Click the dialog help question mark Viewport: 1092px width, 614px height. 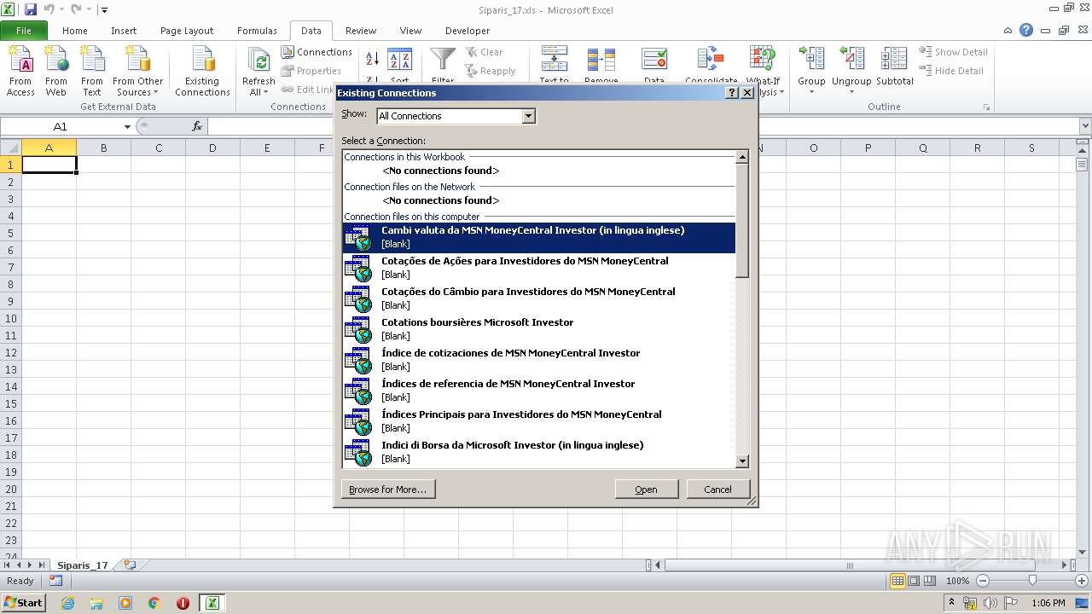(732, 93)
